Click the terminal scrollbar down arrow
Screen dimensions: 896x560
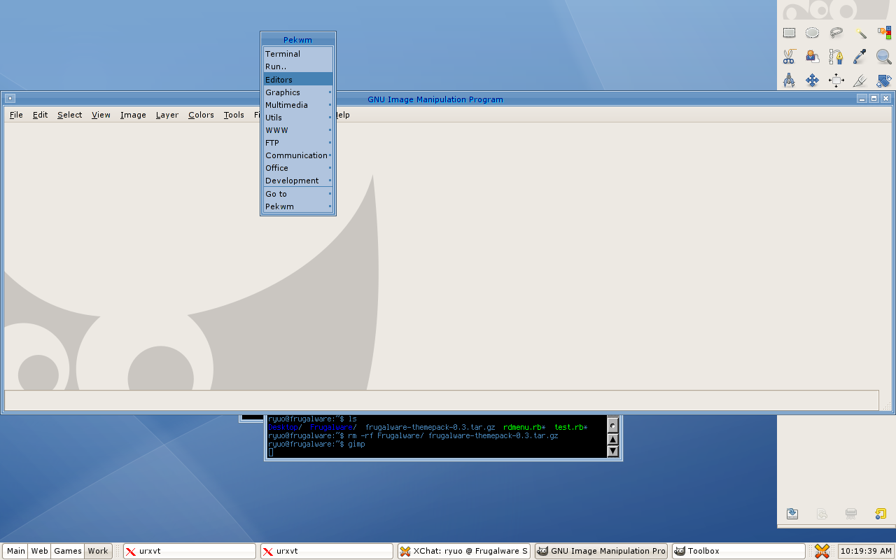pyautogui.click(x=612, y=451)
